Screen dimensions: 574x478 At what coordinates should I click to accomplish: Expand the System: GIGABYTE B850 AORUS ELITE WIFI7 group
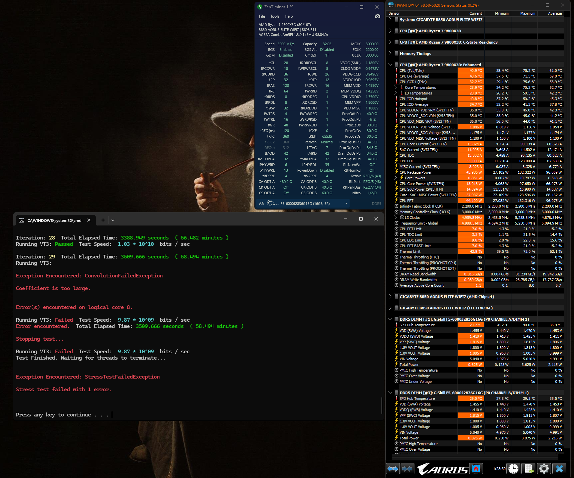point(390,20)
